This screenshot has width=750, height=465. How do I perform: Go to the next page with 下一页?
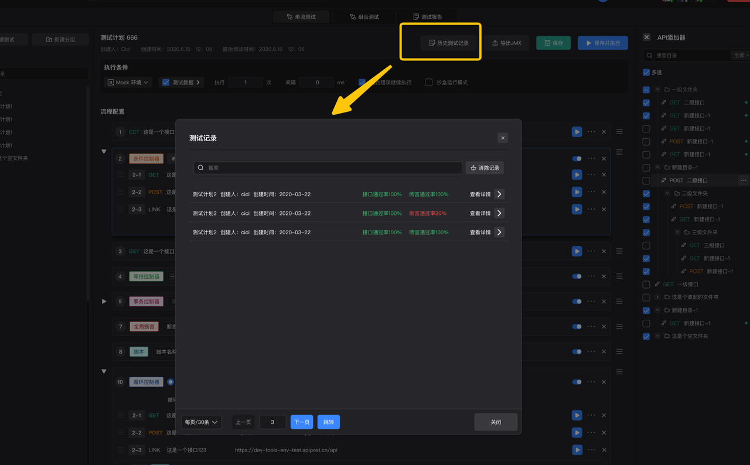point(302,422)
